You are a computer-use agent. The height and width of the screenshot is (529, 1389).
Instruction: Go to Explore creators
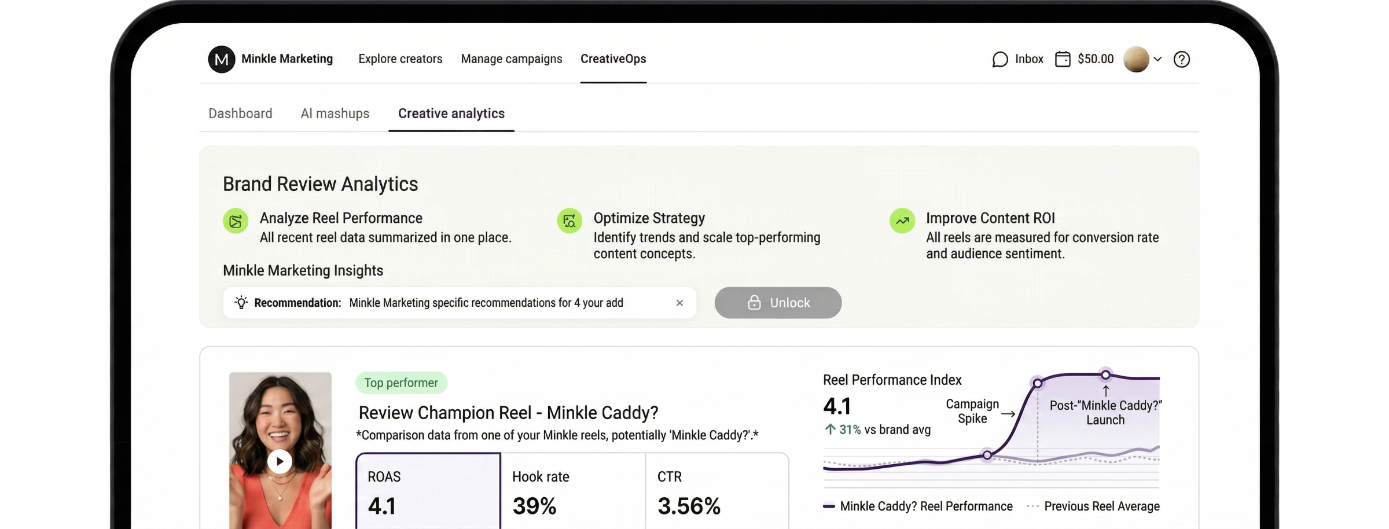click(400, 59)
